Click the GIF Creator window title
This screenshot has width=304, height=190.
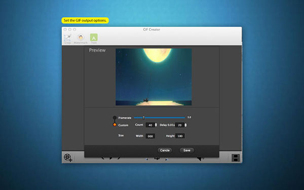click(151, 29)
